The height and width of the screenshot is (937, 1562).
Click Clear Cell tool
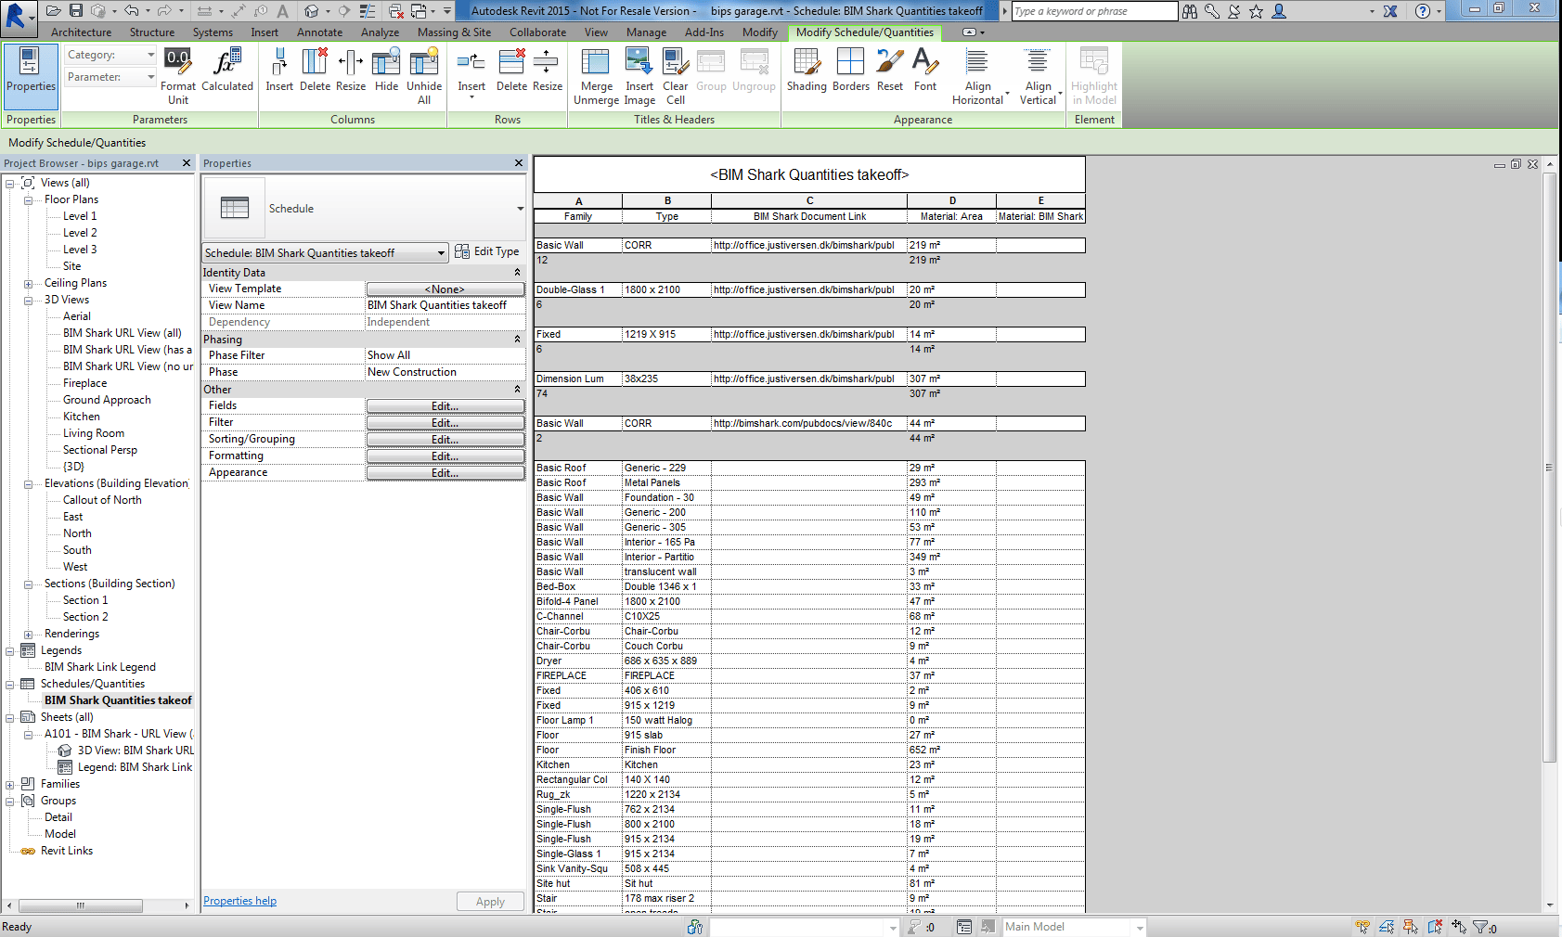(676, 76)
